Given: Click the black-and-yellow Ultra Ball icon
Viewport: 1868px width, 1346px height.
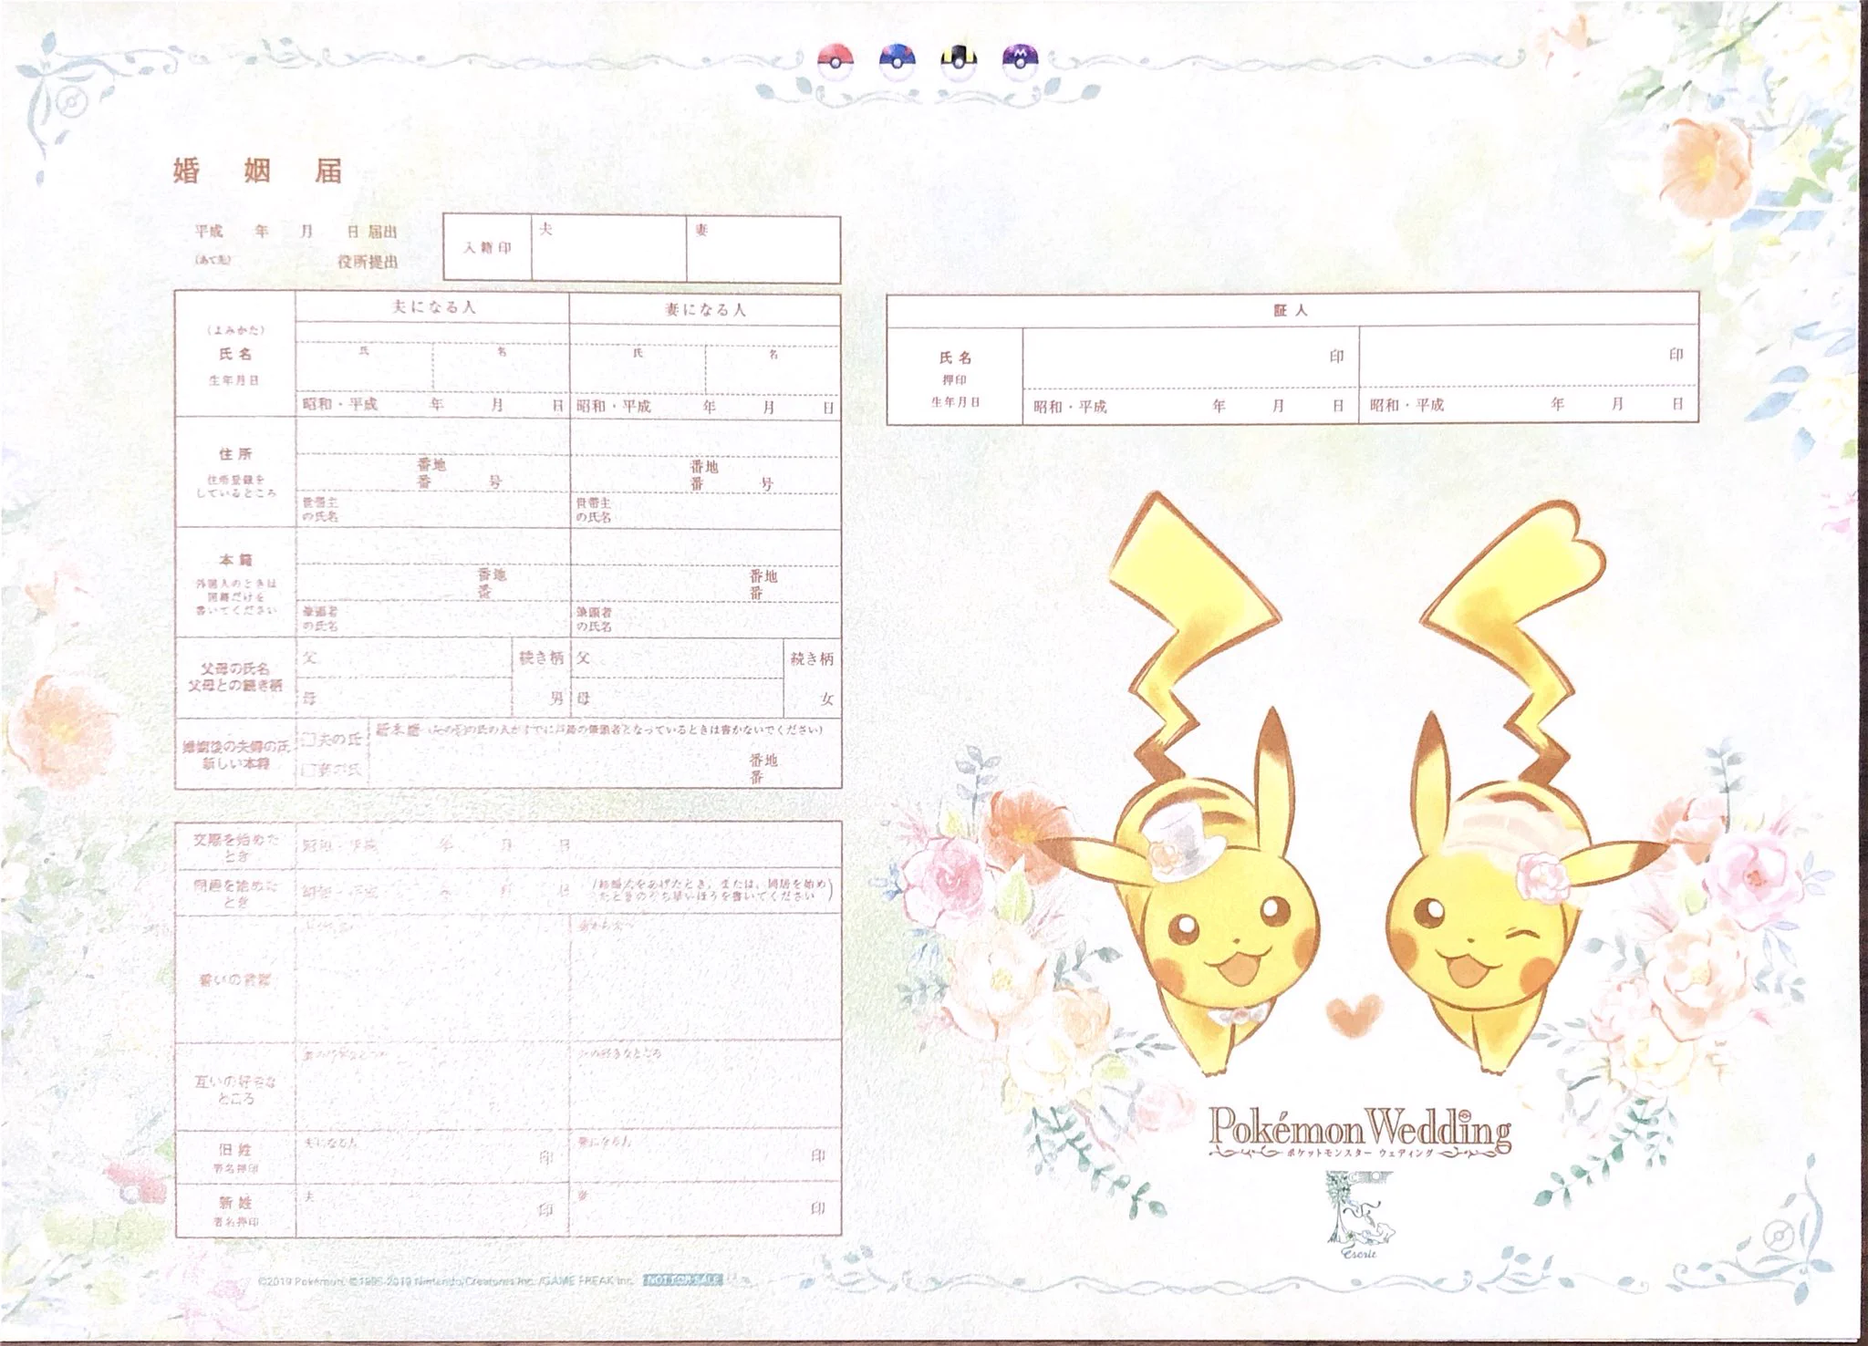Looking at the screenshot, I should click(x=958, y=60).
